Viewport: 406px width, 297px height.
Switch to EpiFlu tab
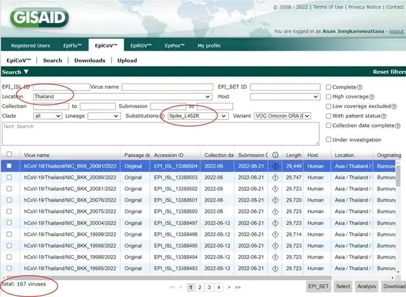[72, 45]
